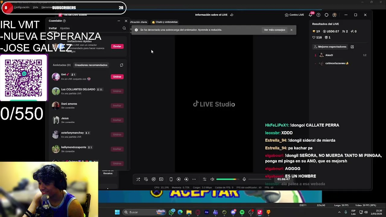Screen dimensions: 386x217
Task: Click the 118 likes counter
Action: (x=317, y=37)
